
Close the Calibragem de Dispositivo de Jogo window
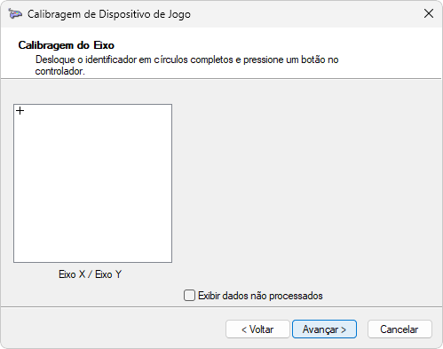(429, 13)
